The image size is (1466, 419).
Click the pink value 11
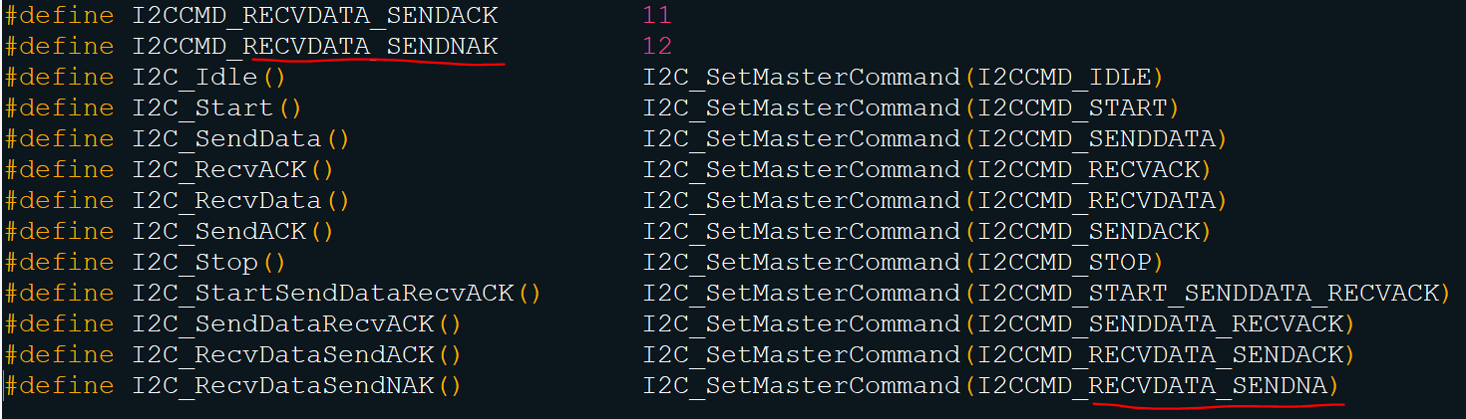[657, 16]
